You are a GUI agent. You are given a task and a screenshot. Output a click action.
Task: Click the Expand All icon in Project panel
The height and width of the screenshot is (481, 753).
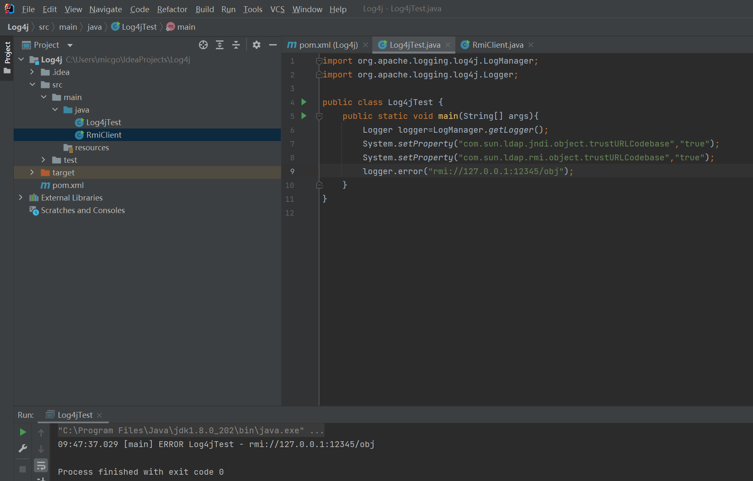tap(220, 45)
